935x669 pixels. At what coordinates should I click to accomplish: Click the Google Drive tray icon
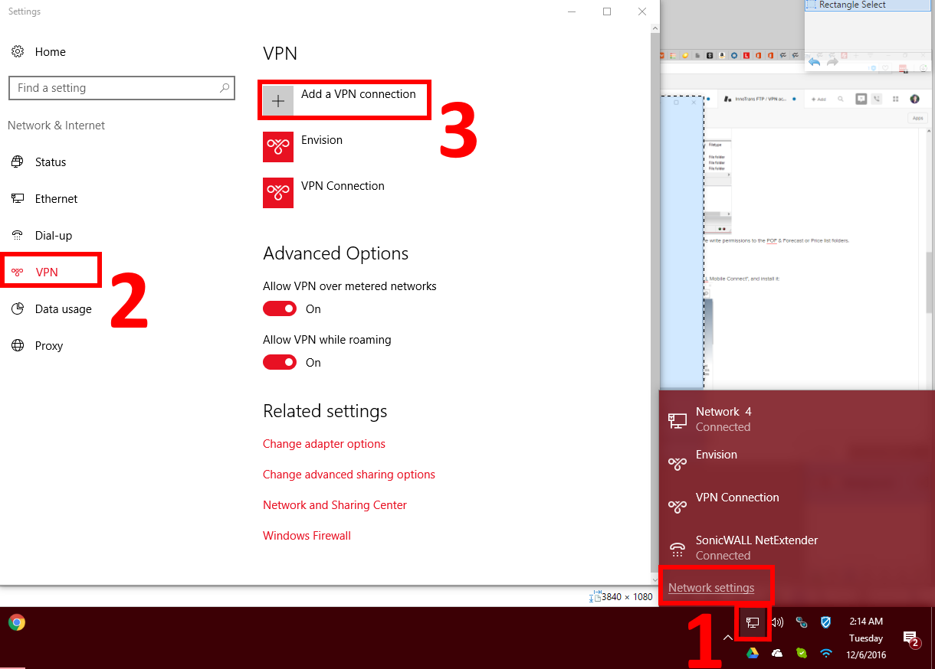[x=753, y=653]
